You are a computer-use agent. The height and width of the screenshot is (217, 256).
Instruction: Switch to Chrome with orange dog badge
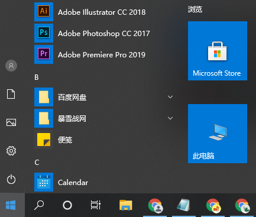tap(213, 206)
